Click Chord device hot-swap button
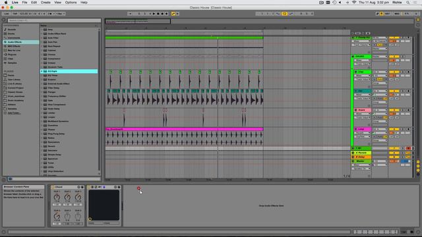Viewport: 422px width, 237px height. pos(78,187)
